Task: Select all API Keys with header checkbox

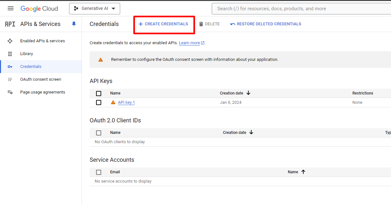Action: [x=99, y=94]
